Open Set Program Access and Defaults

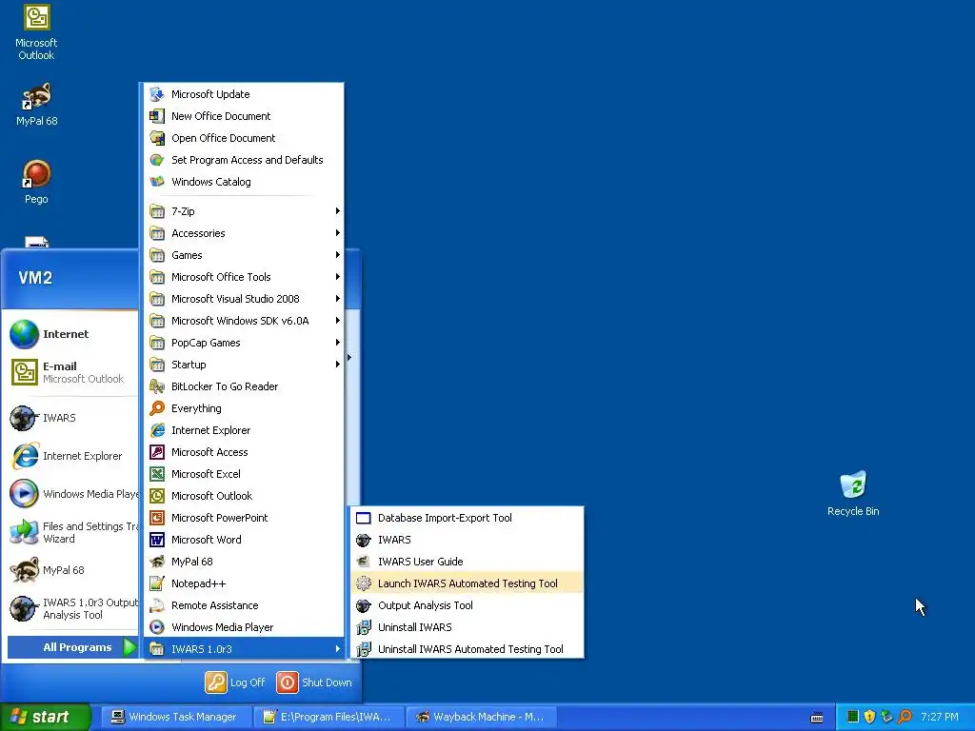tap(245, 160)
